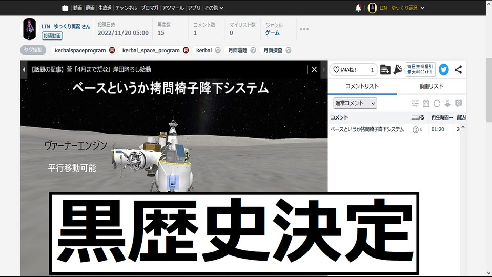This screenshot has width=492, height=277.
Task: Click the LIN user avatar in header
Action: click(372, 8)
